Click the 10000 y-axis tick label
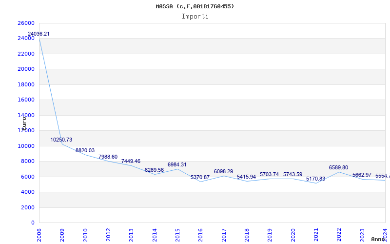Screen dimensions: 390x244 [26, 146]
